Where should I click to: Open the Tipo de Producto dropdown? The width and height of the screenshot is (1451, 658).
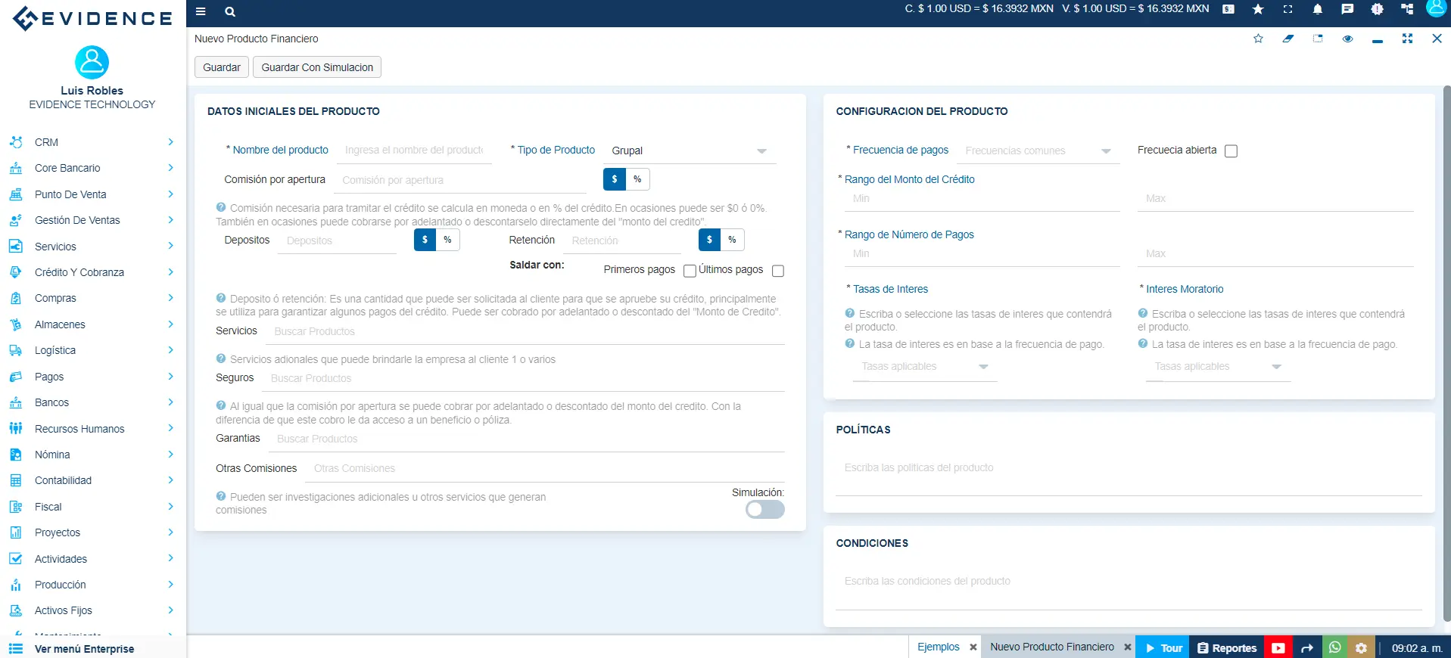[x=689, y=151]
